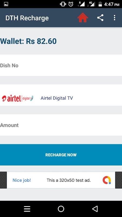Tap the battery status icon
122x217 pixels.
(x=100, y=4)
